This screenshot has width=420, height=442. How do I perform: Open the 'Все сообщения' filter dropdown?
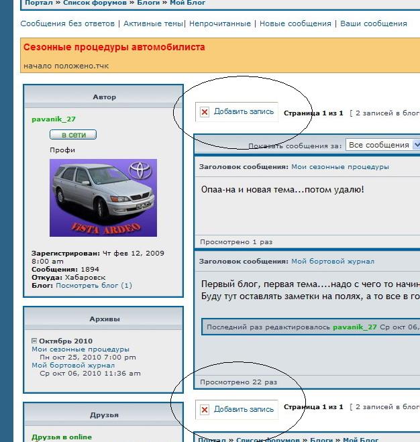(382, 145)
